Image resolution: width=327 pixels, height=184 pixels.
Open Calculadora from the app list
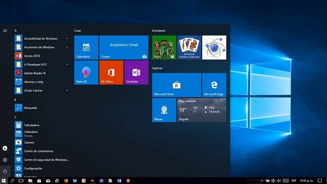pyautogui.click(x=42, y=125)
